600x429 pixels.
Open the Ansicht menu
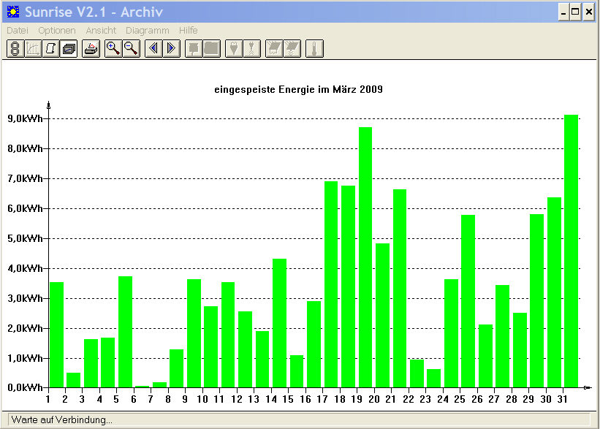[101, 30]
